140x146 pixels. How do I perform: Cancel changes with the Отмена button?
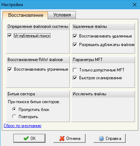tap(69, 139)
